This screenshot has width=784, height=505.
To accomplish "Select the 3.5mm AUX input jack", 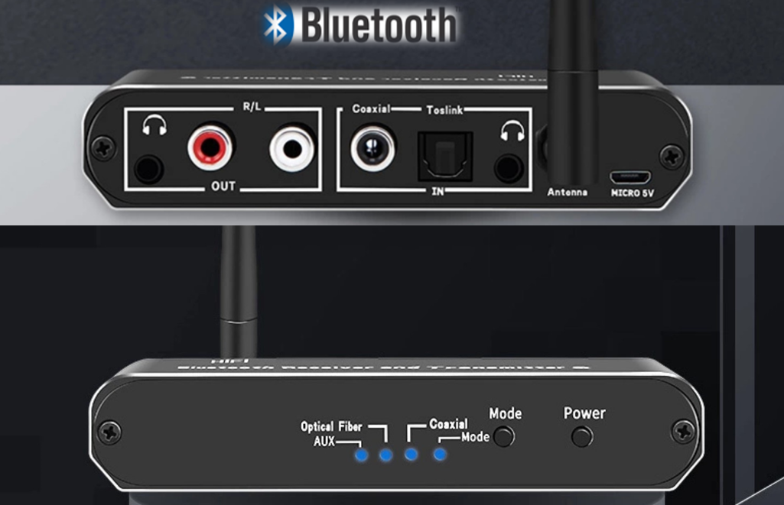I will pyautogui.click(x=509, y=168).
